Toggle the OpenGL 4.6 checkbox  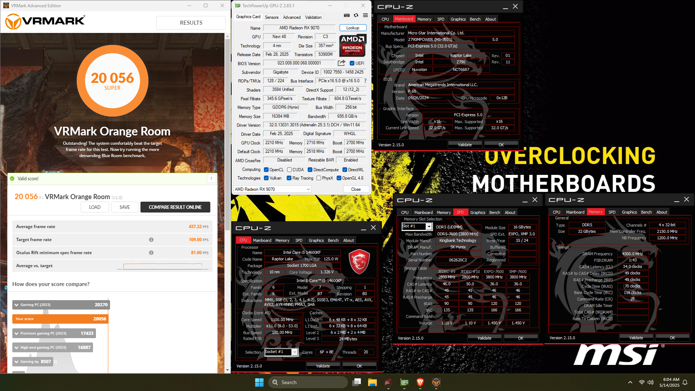click(x=339, y=178)
